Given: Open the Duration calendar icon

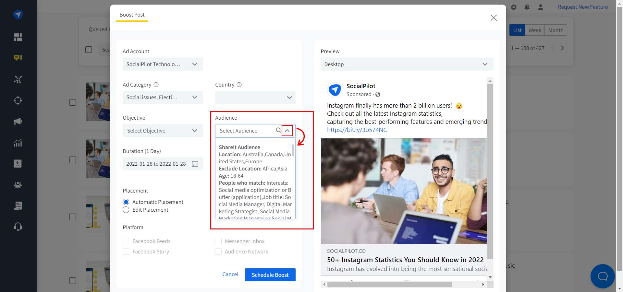Looking at the screenshot, I should click(x=195, y=164).
